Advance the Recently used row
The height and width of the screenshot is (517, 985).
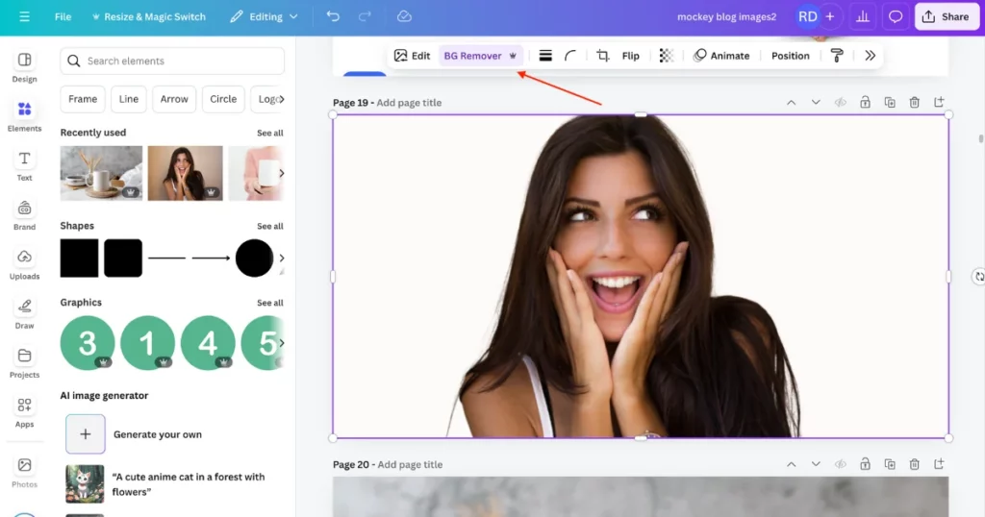coord(282,173)
